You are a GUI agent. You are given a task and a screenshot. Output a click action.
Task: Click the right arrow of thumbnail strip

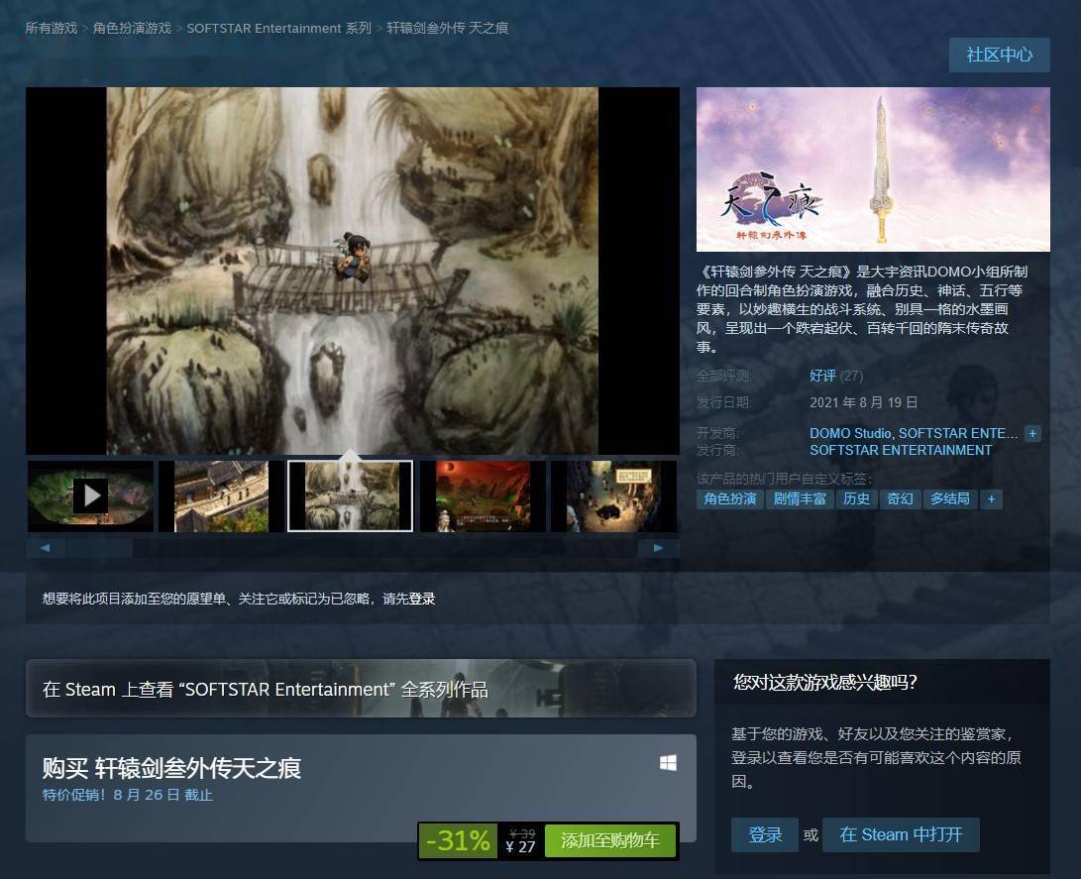click(658, 548)
